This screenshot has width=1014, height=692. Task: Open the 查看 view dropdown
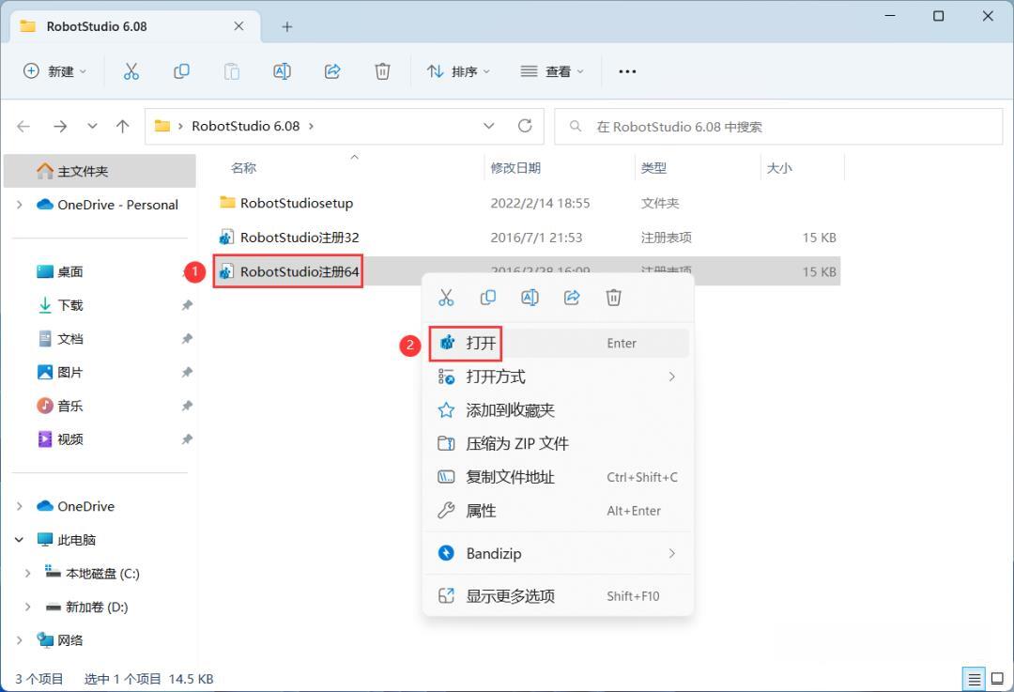click(x=552, y=71)
